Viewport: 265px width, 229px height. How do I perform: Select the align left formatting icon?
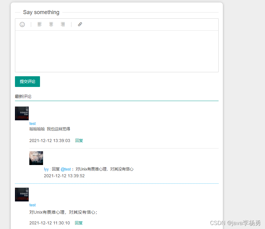point(39,24)
